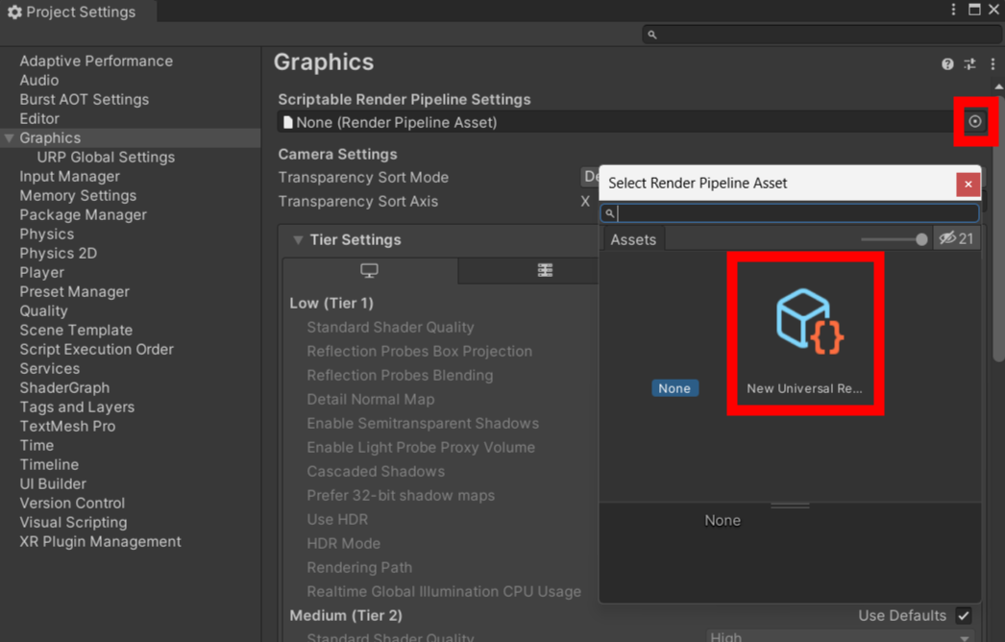Open Medium tier Standard Shader Quality dropdown
Viewport: 1005px width, 642px height.
point(841,637)
